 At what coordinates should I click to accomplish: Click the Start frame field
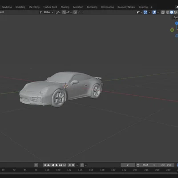[x=149, y=165]
